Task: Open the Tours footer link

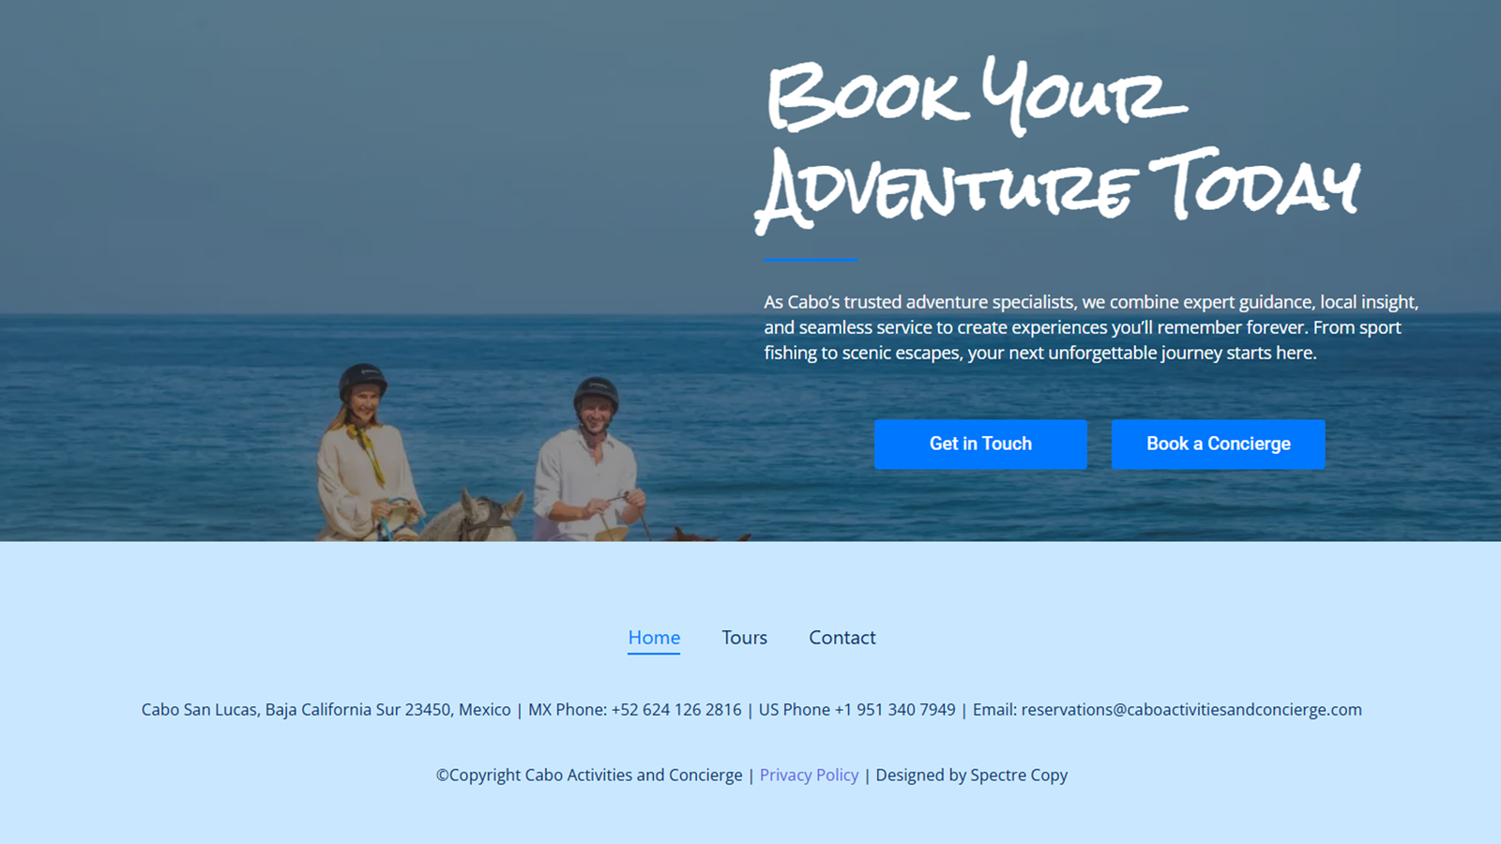Action: (745, 638)
